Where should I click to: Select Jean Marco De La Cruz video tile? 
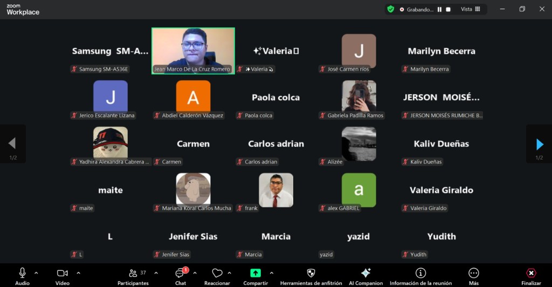click(x=193, y=47)
